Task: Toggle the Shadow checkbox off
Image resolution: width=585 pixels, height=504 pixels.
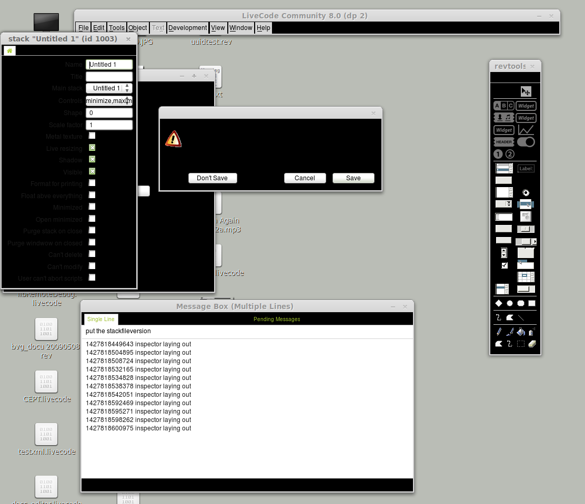Action: tap(92, 160)
